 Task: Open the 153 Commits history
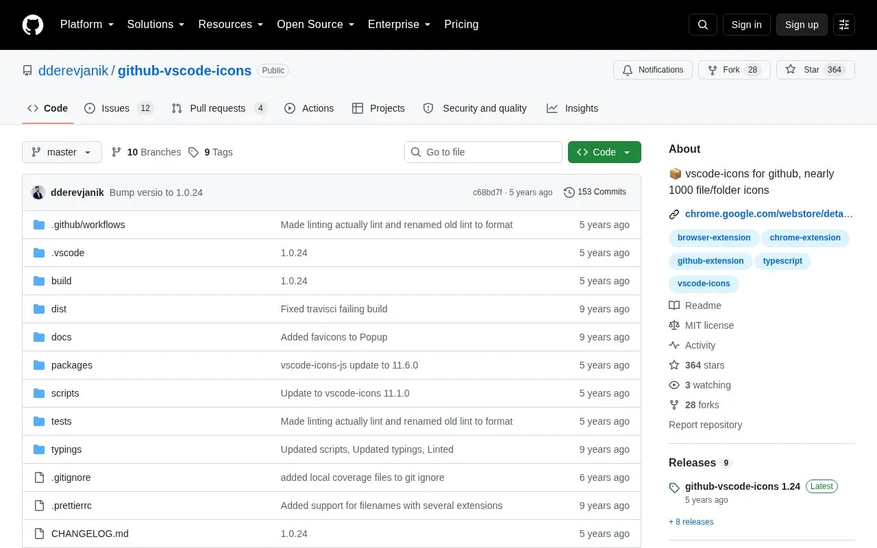[x=595, y=192]
